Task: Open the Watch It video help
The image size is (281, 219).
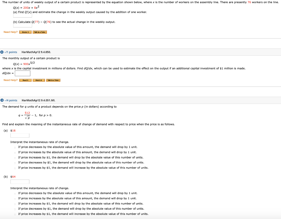Action: click(38, 80)
